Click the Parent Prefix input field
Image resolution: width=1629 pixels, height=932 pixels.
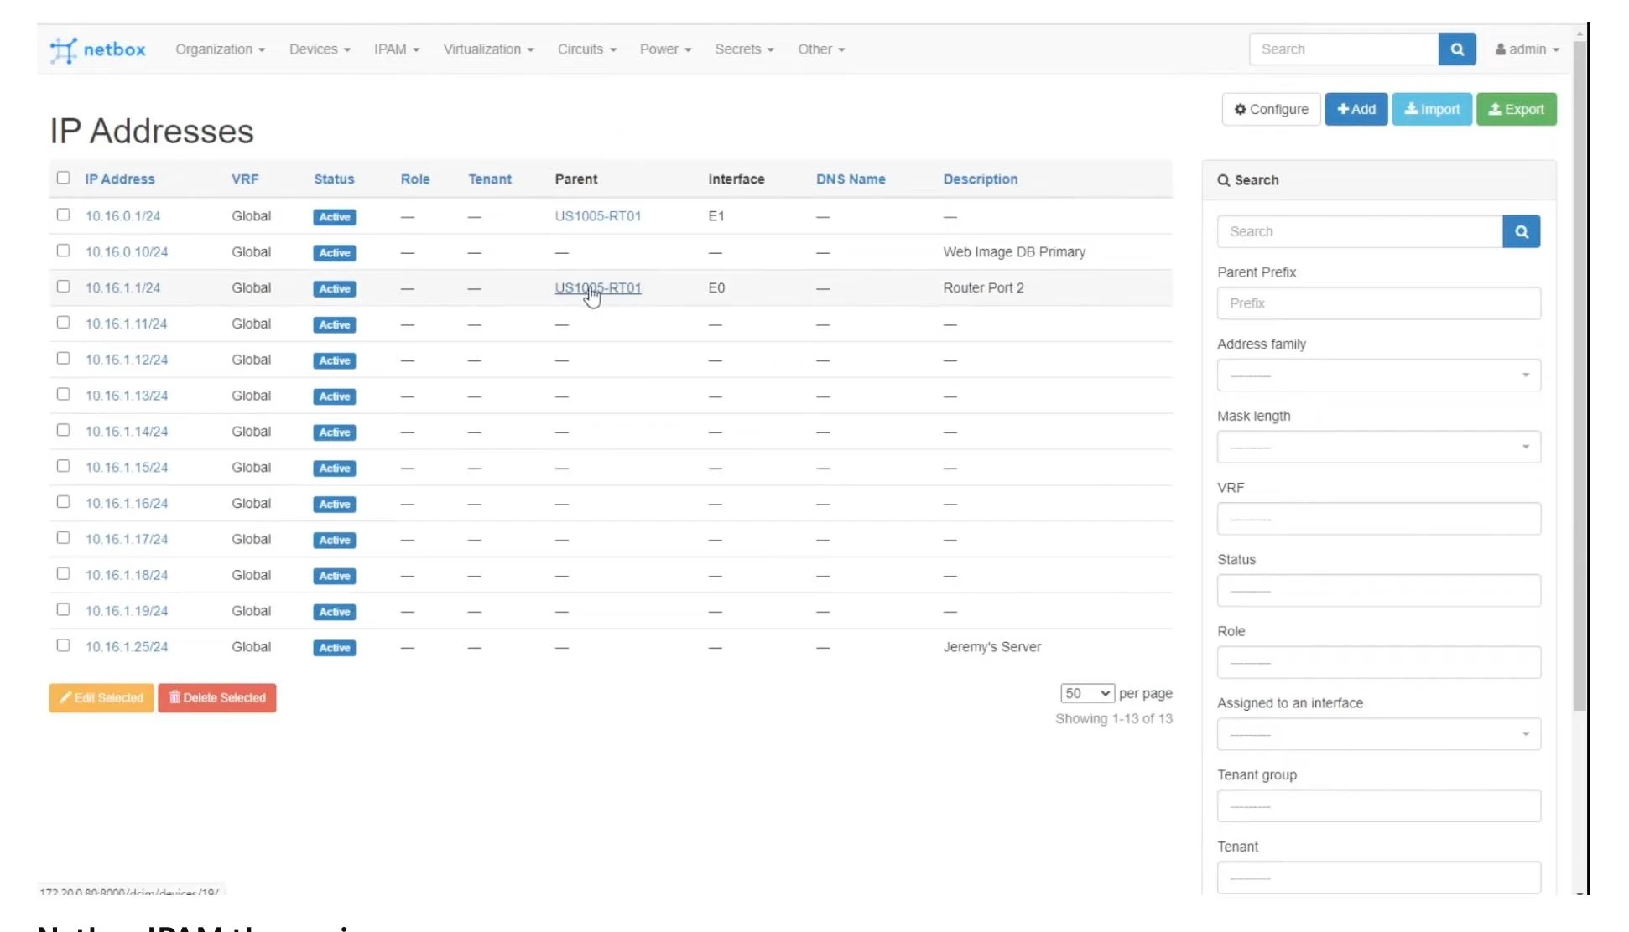[x=1378, y=303]
